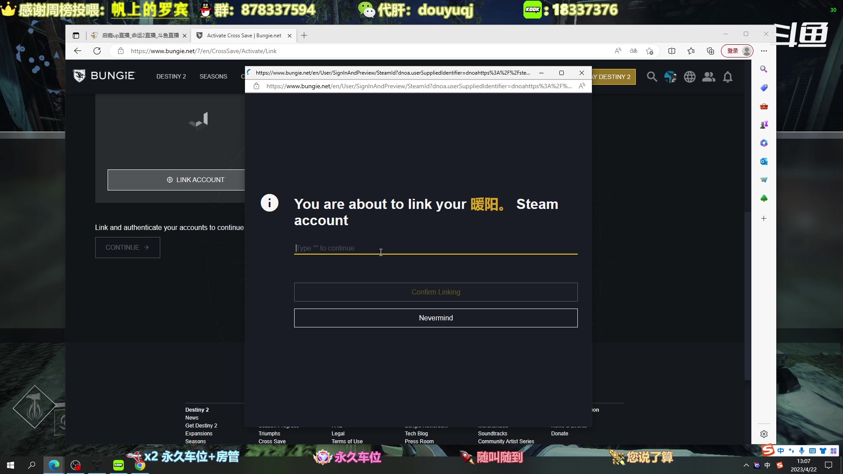Type confirmation text in input field
Image resolution: width=843 pixels, height=474 pixels.
click(x=436, y=248)
